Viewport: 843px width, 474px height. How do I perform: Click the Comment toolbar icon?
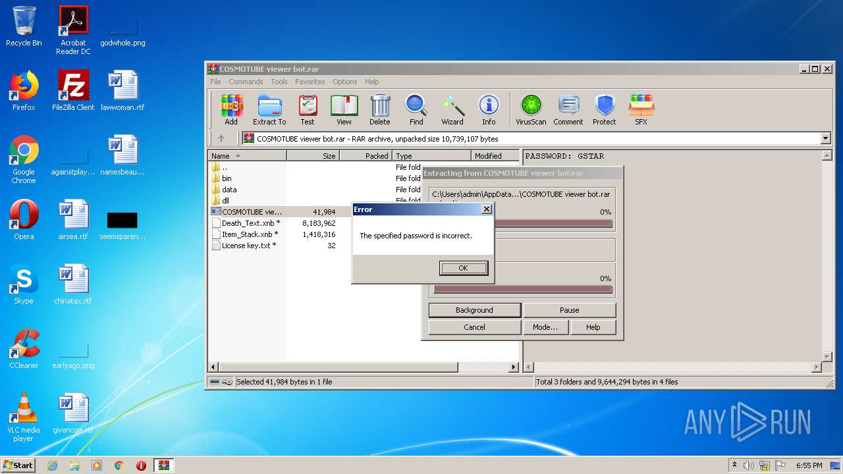(x=568, y=109)
